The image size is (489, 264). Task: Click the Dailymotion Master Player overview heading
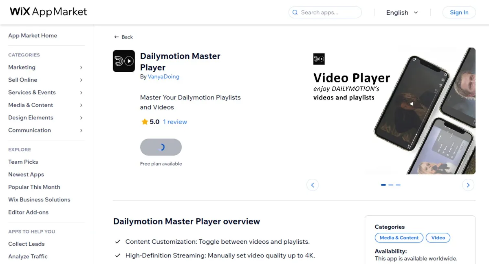coord(187,222)
